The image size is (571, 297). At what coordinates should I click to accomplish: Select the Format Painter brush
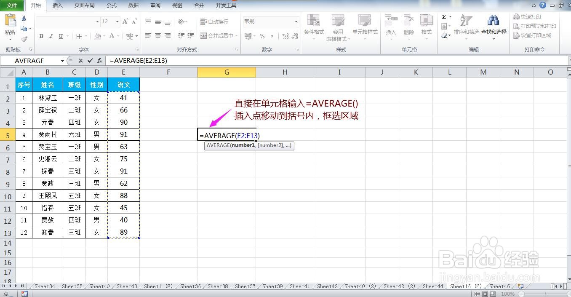[24, 39]
